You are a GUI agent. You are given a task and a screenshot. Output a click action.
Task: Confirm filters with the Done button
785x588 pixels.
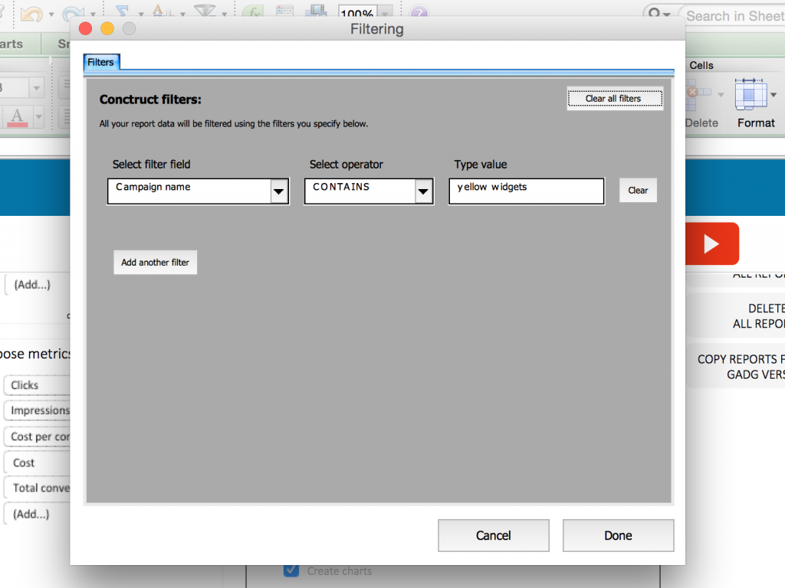coord(619,535)
